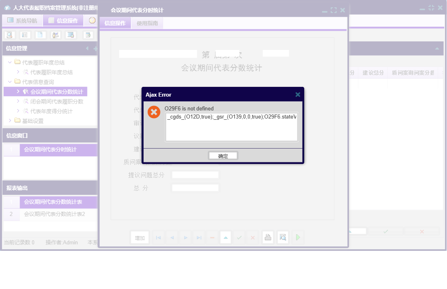Go to the next record
The width and height of the screenshot is (447, 289).
185,237
